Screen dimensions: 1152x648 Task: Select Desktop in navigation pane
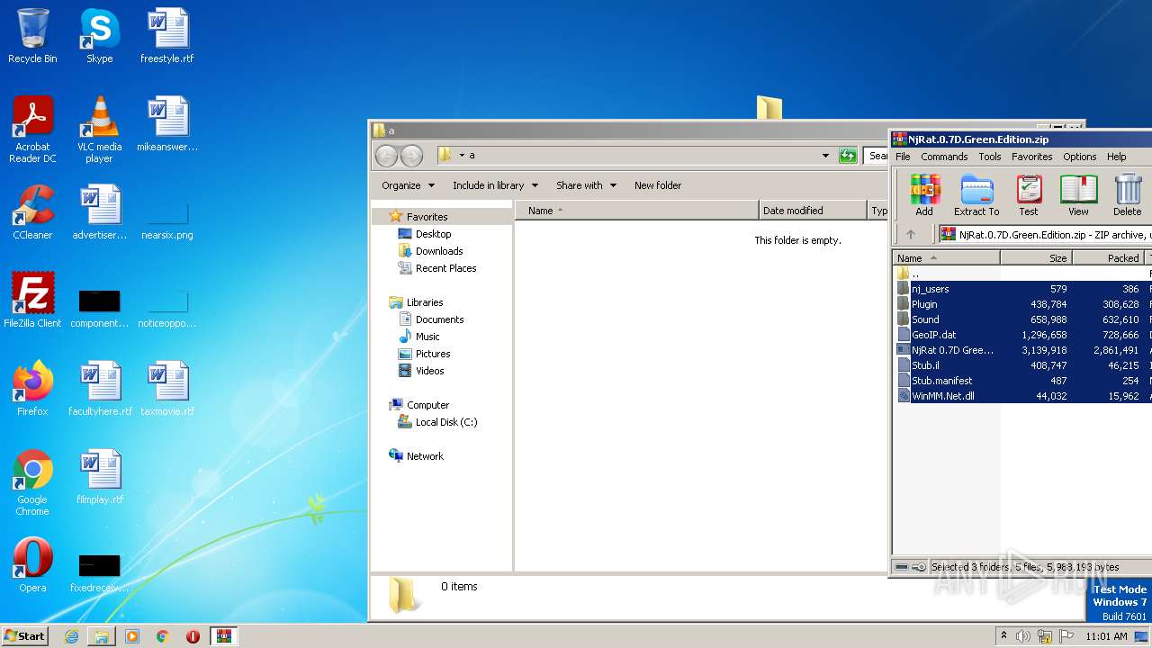(x=433, y=234)
